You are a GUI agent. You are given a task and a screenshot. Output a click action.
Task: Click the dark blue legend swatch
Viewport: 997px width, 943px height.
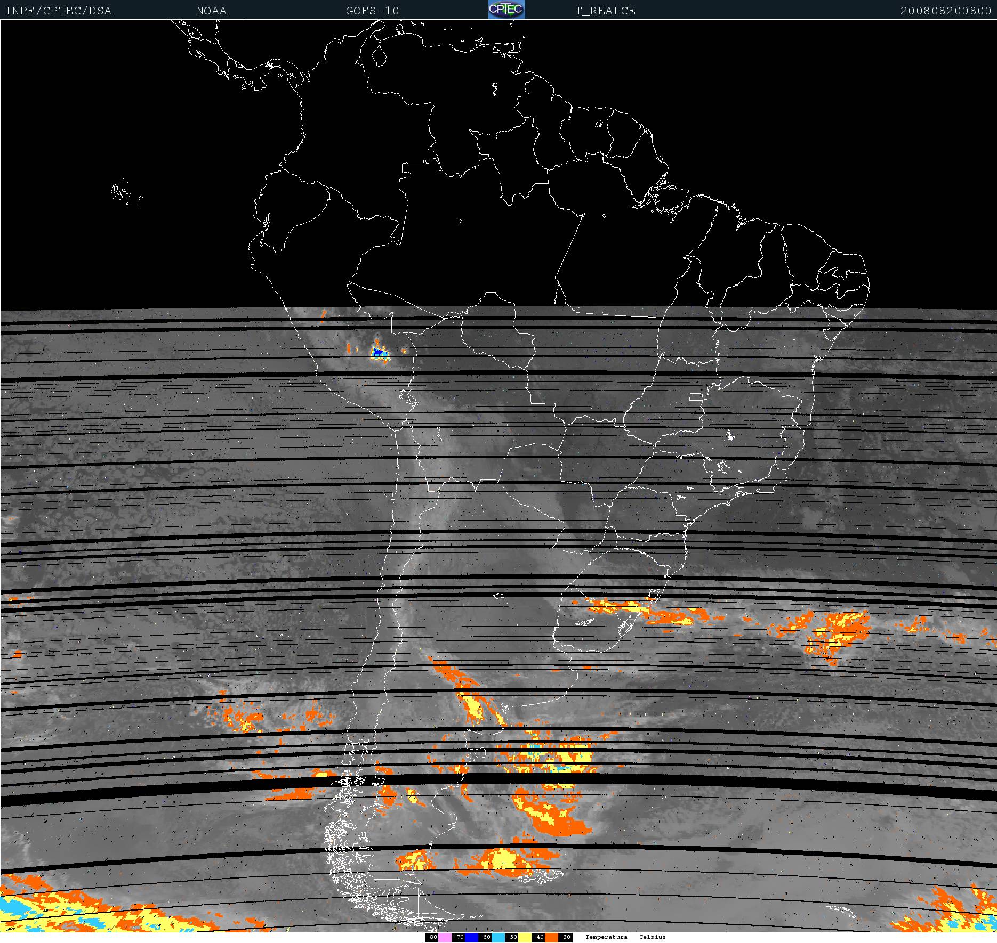click(x=471, y=937)
